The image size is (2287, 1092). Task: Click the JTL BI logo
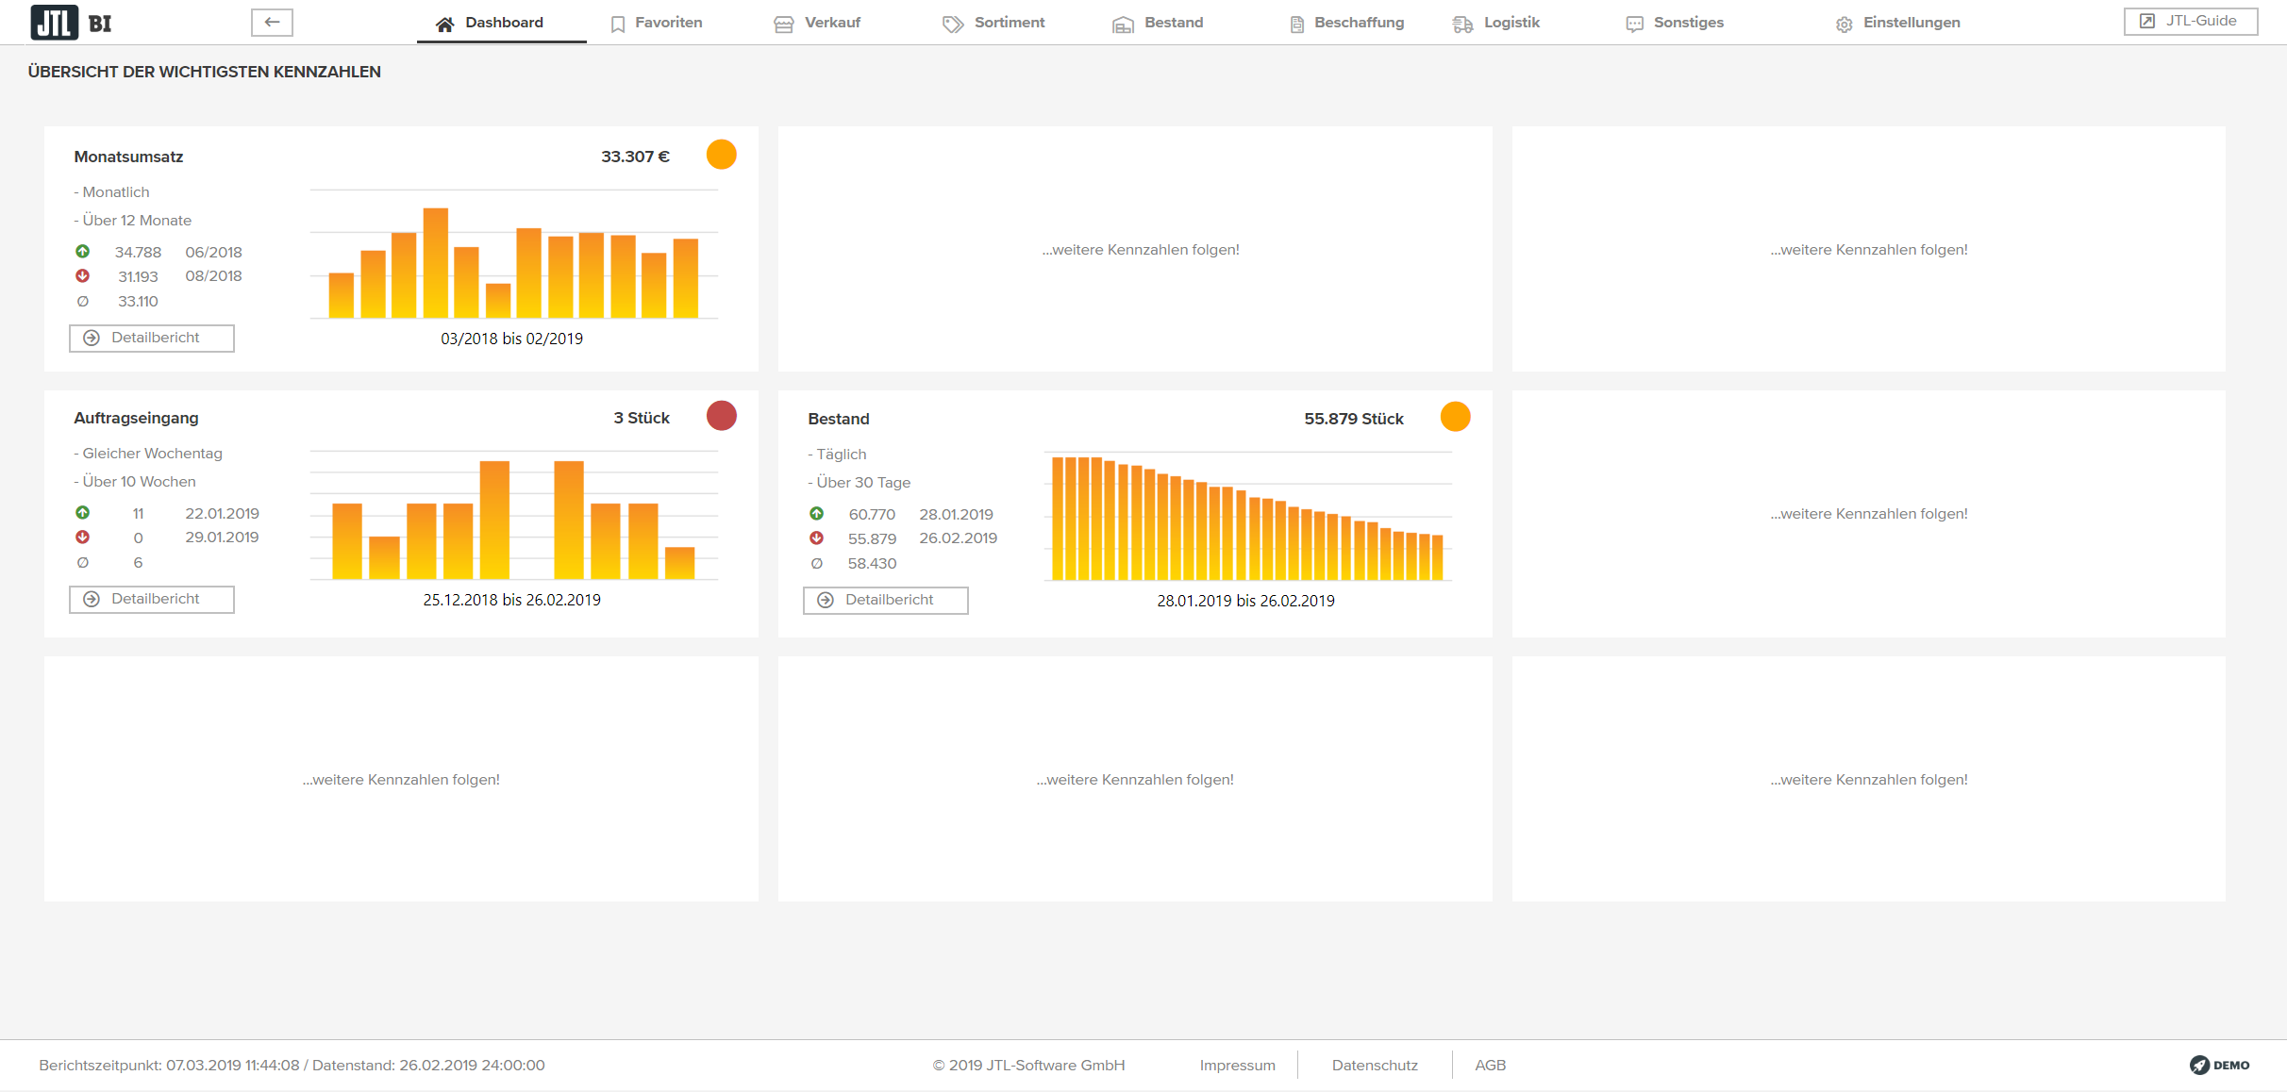coord(71,22)
